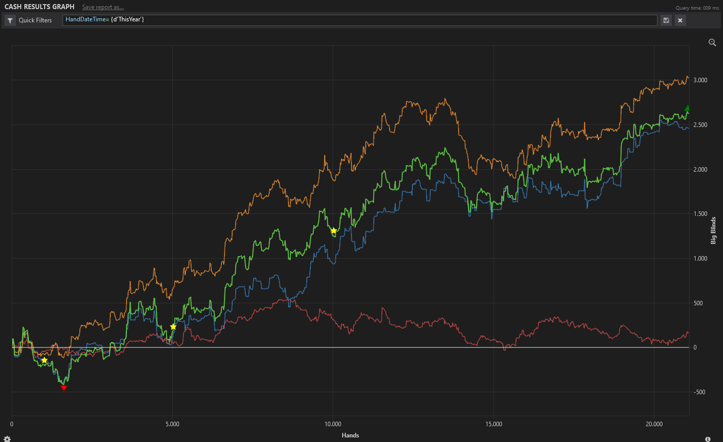This screenshot has width=723, height=442.
Task: Click the yellow star near 10.000 hands
Action: click(x=334, y=231)
